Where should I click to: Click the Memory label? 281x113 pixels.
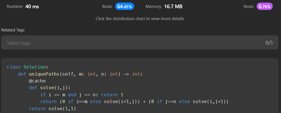(153, 7)
